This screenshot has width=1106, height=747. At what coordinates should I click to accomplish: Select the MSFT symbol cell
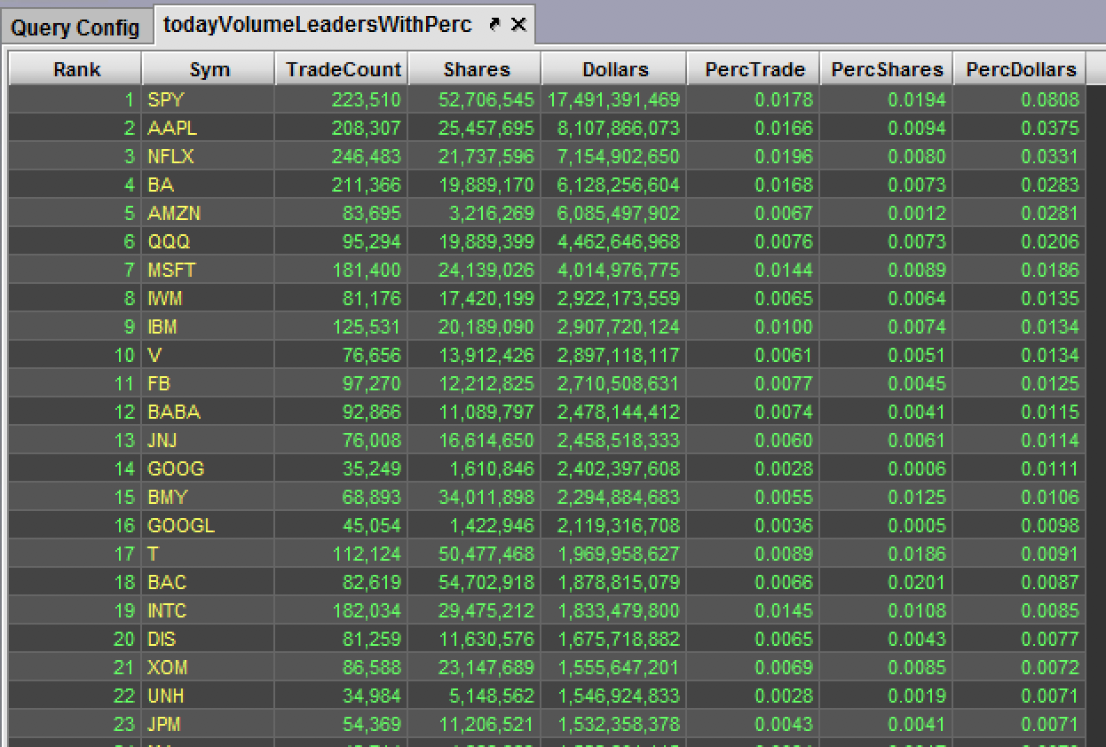(x=209, y=270)
